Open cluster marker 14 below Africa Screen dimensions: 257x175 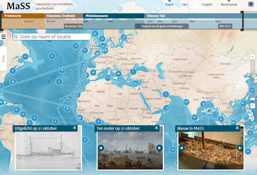[x=173, y=150]
